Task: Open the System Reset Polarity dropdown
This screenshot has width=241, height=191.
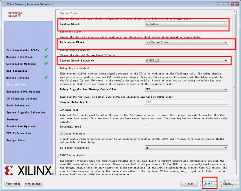Action: (186, 60)
